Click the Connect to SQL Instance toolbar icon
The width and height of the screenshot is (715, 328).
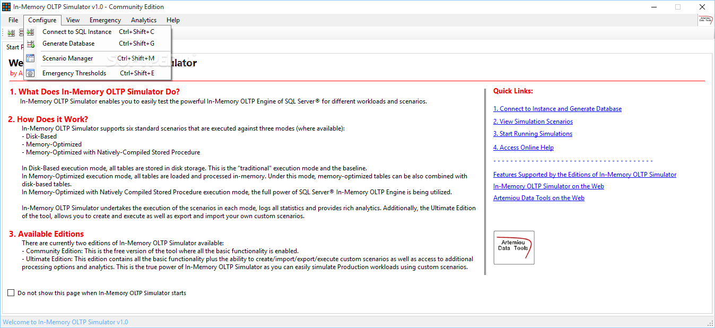11,33
